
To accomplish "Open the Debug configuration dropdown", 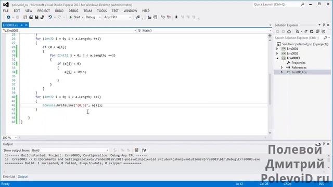I will click(x=93, y=17).
